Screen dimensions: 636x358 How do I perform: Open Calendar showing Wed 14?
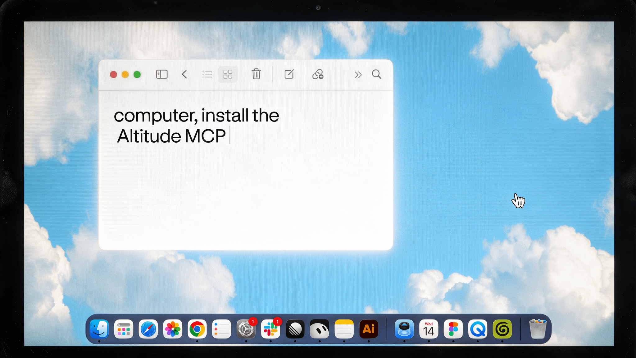[429, 329]
